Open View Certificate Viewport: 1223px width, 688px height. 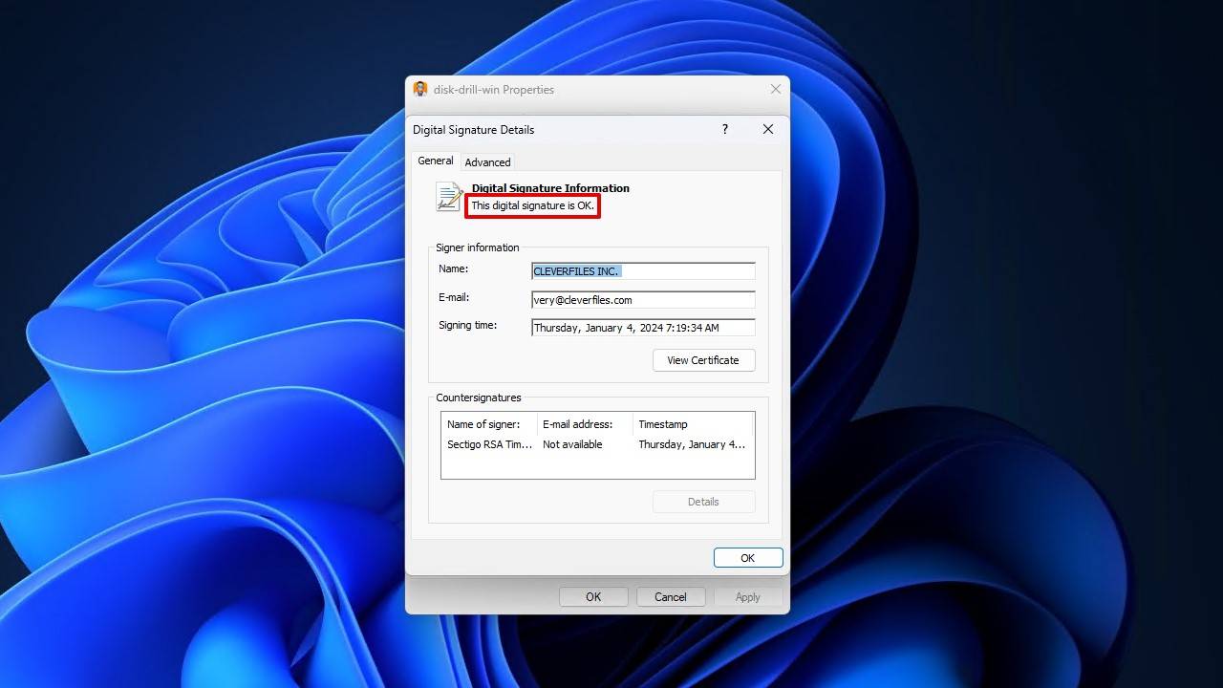[703, 360]
